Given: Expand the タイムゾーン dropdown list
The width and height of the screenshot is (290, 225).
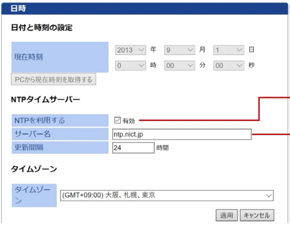Looking at the screenshot, I should pos(167,195).
